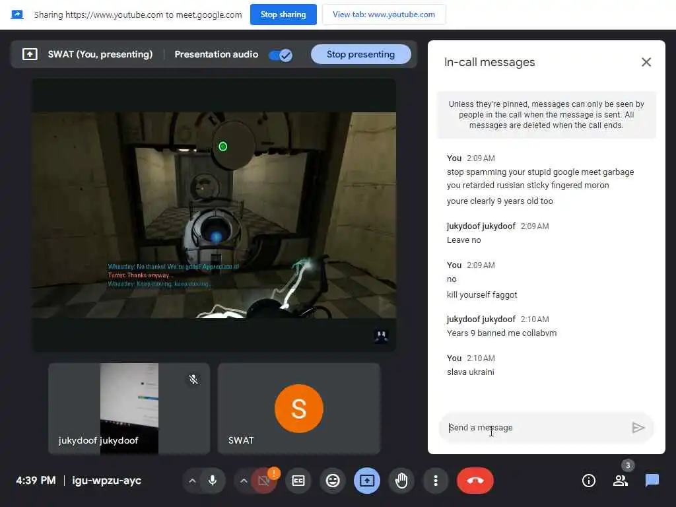Expand audio settings chevron beside microphone
676x507 pixels.
tap(192, 481)
